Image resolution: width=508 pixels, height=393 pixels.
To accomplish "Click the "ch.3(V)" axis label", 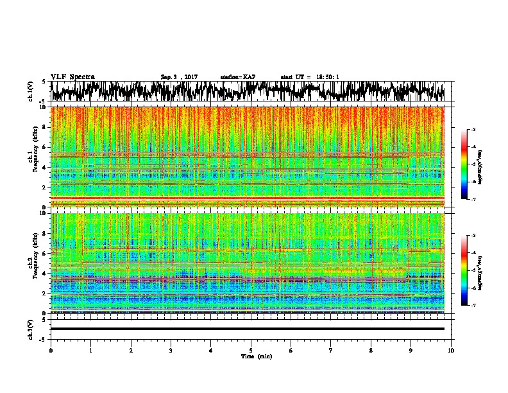I will pyautogui.click(x=31, y=330).
